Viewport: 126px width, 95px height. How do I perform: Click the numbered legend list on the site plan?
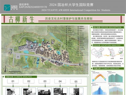(x=75, y=41)
